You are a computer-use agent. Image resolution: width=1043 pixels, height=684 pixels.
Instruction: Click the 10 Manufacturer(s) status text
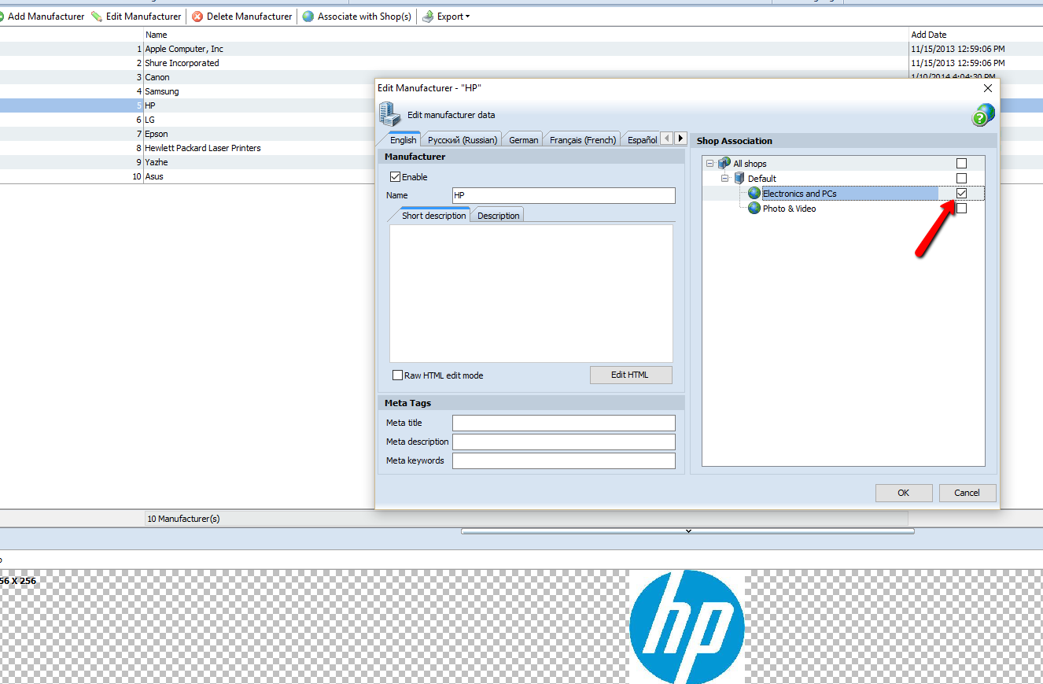183,519
